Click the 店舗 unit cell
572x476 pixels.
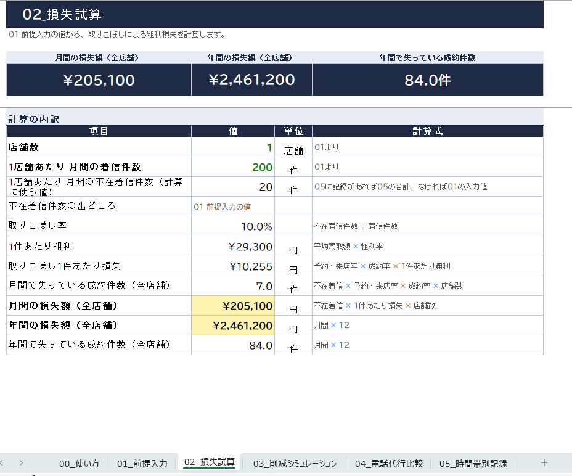click(293, 147)
